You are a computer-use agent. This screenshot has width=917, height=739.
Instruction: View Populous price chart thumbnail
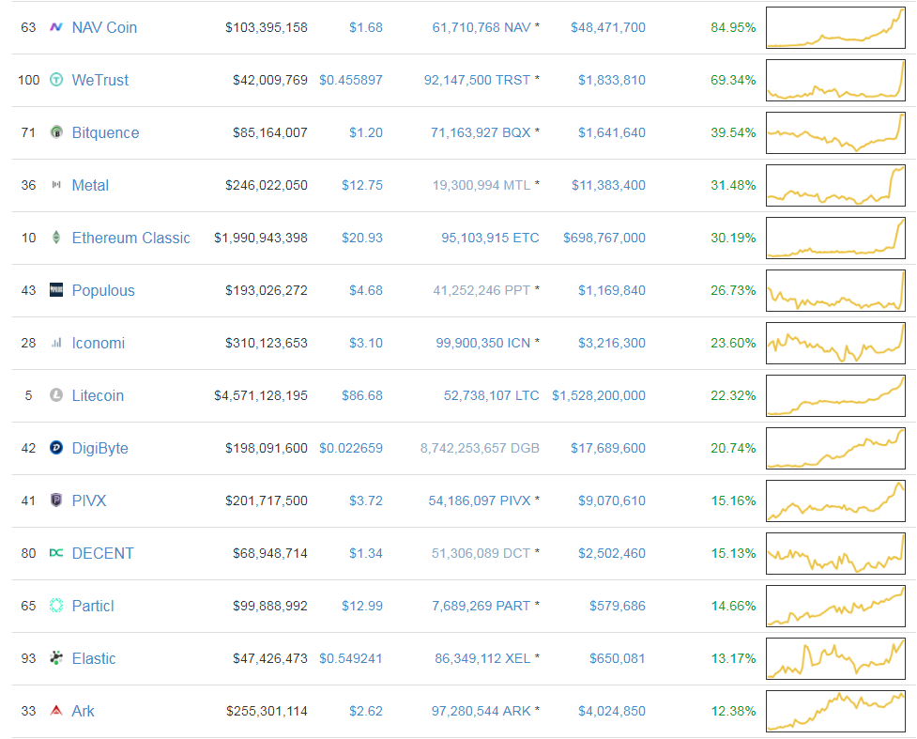coord(835,290)
